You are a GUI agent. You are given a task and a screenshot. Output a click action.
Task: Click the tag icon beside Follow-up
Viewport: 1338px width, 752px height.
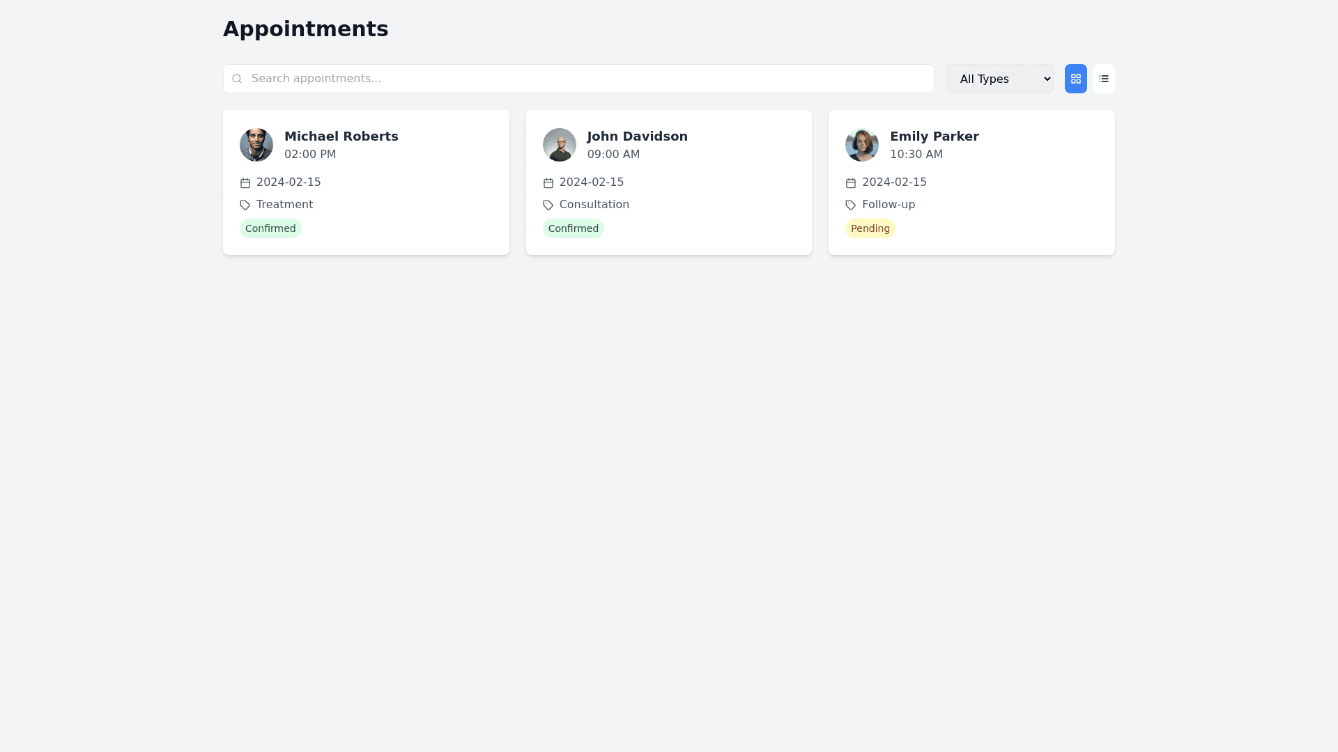click(x=850, y=205)
